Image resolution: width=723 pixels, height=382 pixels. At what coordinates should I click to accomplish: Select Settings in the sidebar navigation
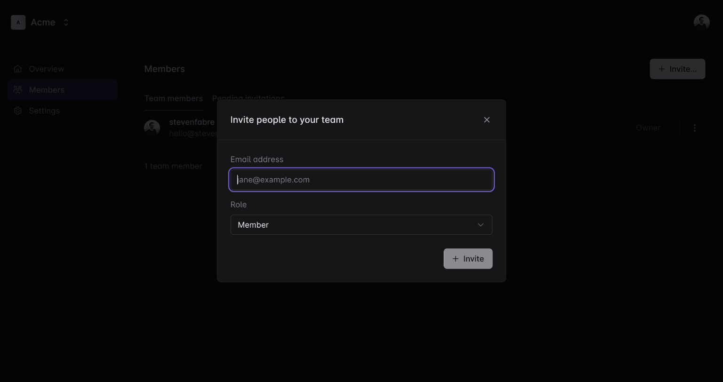pyautogui.click(x=44, y=111)
